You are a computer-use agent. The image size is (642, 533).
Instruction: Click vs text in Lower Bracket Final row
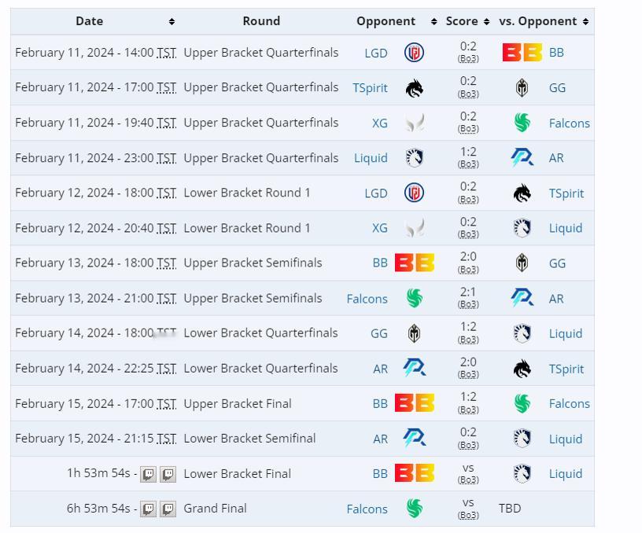point(468,468)
